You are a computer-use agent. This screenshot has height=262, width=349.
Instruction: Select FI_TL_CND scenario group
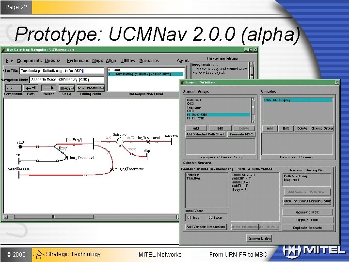tap(218, 118)
